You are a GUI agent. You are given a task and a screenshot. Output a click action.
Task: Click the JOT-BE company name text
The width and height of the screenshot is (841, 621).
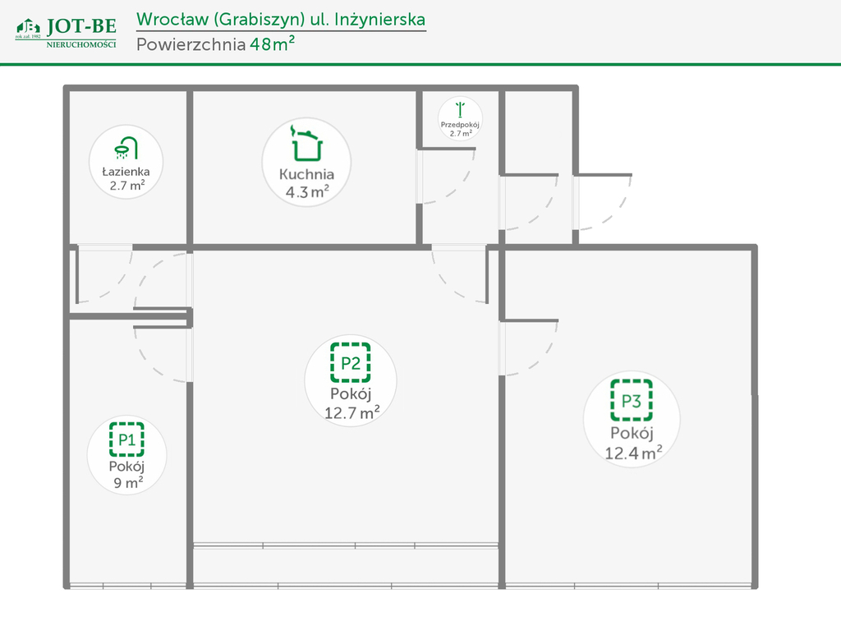(x=81, y=27)
